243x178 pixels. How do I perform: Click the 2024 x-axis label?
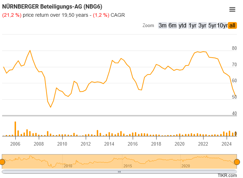point(227,144)
